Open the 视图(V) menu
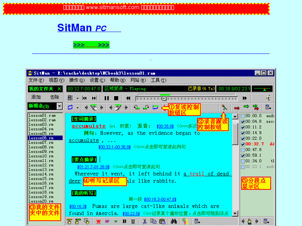The width and height of the screenshot is (302, 226). pos(56,80)
